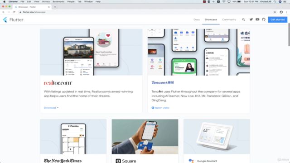This screenshot has width=290, height=163.
Task: Click the Khaled.Ali user name in menu bar
Action: (266, 2)
